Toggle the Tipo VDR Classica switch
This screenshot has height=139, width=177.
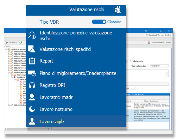[x=99, y=22]
